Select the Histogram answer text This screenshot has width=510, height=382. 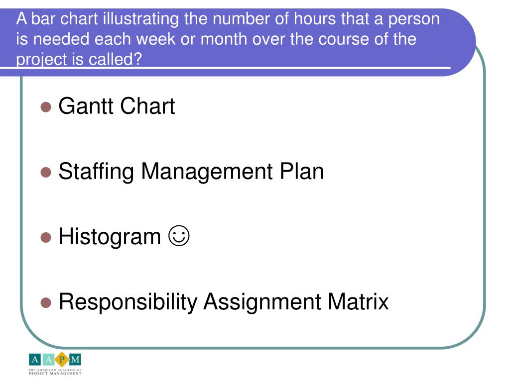tap(110, 236)
